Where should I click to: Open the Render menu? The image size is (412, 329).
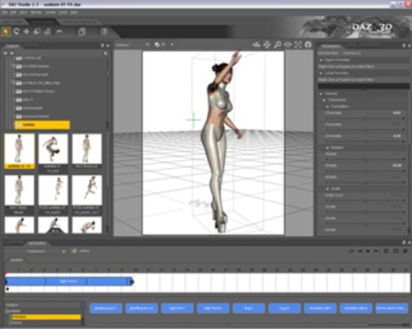click(x=36, y=12)
